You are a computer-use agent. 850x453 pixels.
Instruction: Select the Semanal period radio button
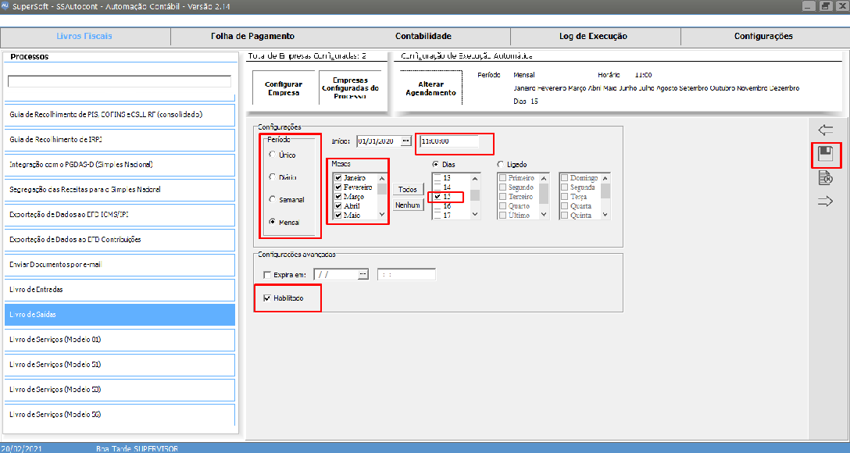tap(272, 200)
